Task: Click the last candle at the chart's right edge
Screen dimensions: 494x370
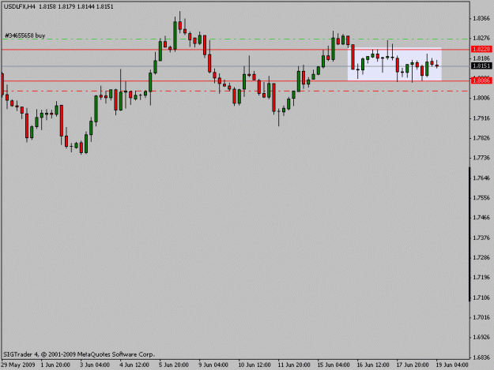Action: (x=437, y=65)
